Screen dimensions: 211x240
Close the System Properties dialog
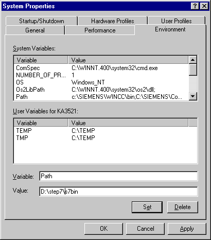coord(204,6)
